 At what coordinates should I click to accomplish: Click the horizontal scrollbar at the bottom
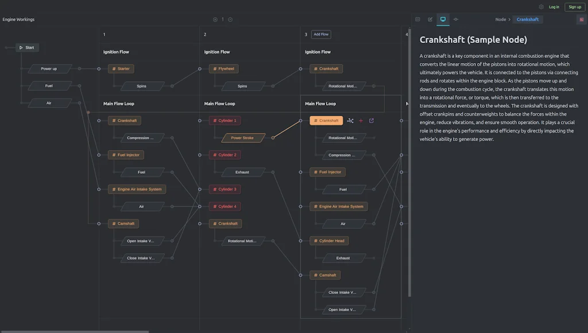point(75,331)
